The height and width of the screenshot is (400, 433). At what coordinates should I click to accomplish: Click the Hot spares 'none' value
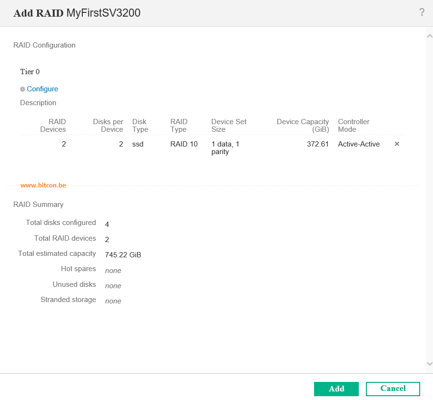[113, 271]
